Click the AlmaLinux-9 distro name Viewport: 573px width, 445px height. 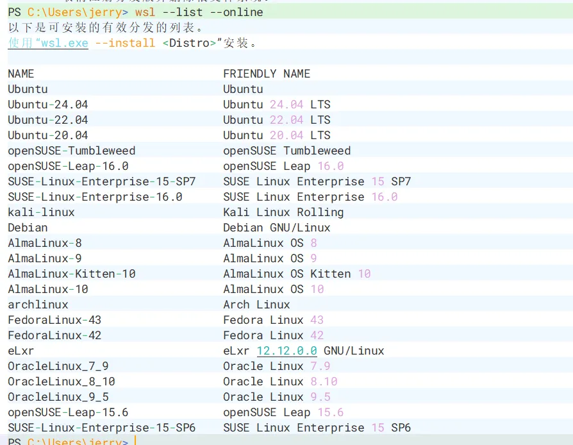[x=45, y=258]
